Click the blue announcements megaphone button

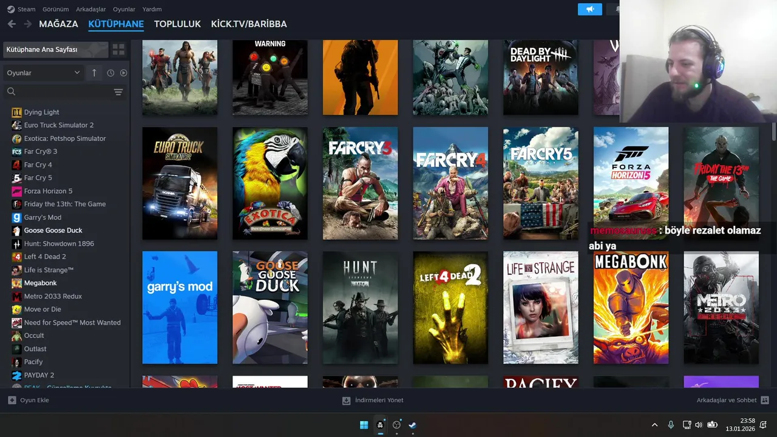click(x=590, y=9)
